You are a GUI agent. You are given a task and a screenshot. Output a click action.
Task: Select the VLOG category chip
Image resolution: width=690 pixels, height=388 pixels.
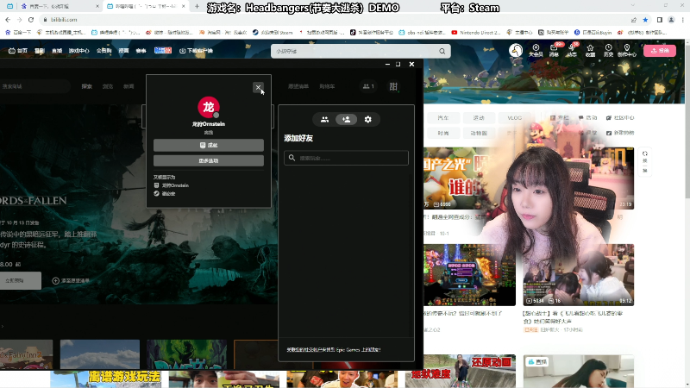click(514, 118)
